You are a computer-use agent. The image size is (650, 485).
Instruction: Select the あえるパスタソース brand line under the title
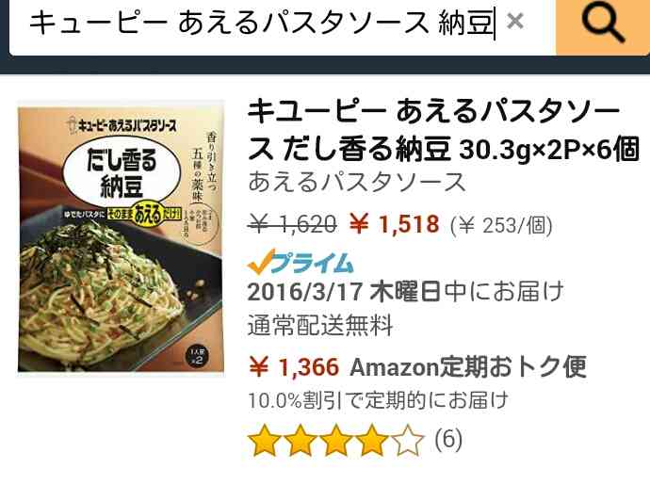(357, 182)
